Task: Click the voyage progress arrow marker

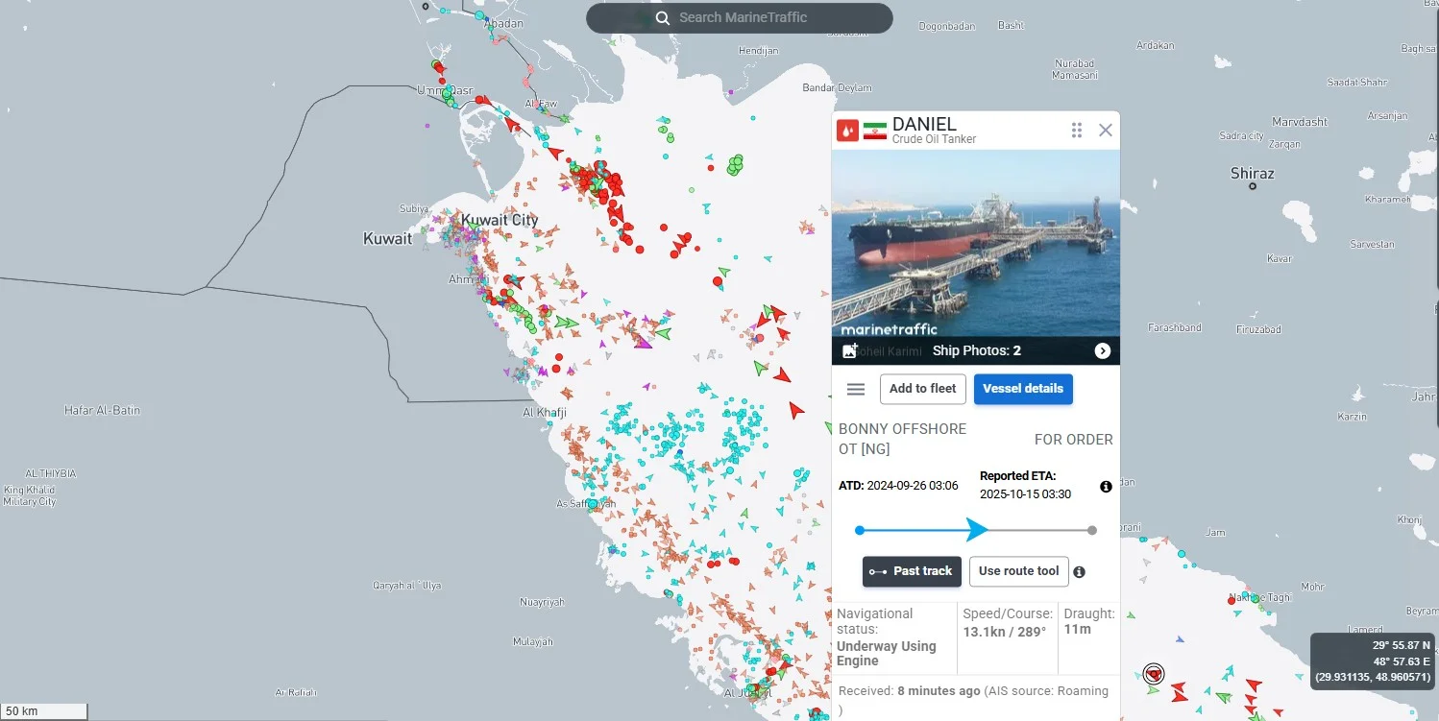Action: pos(977,530)
